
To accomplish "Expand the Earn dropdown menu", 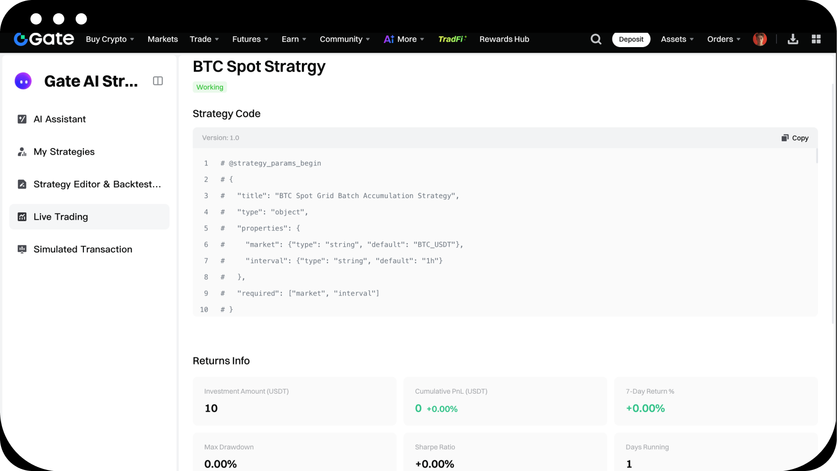I will click(294, 39).
